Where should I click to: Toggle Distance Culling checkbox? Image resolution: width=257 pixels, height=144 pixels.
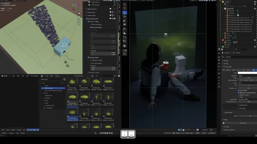[89, 58]
